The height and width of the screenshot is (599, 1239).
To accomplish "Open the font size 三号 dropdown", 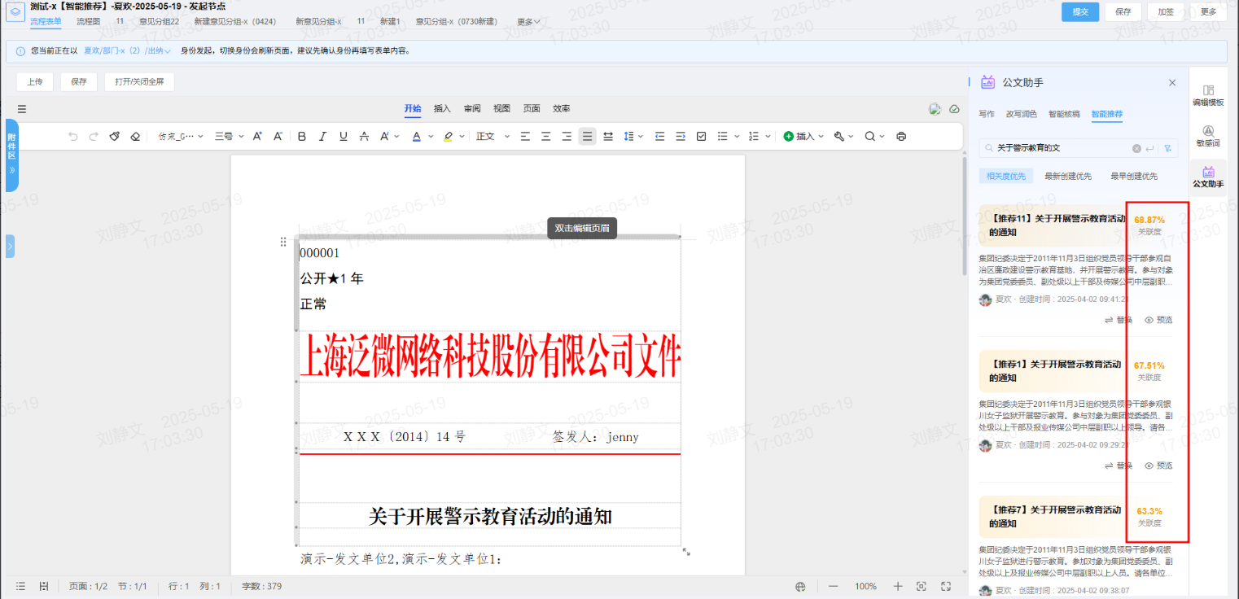I will (229, 136).
